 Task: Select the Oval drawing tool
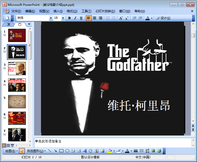67,151
